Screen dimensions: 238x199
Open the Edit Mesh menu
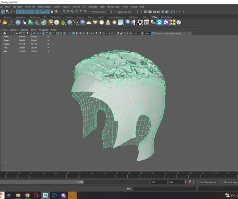point(17,7)
